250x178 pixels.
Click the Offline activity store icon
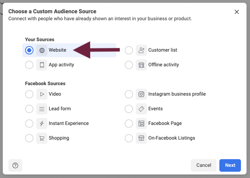141,65
